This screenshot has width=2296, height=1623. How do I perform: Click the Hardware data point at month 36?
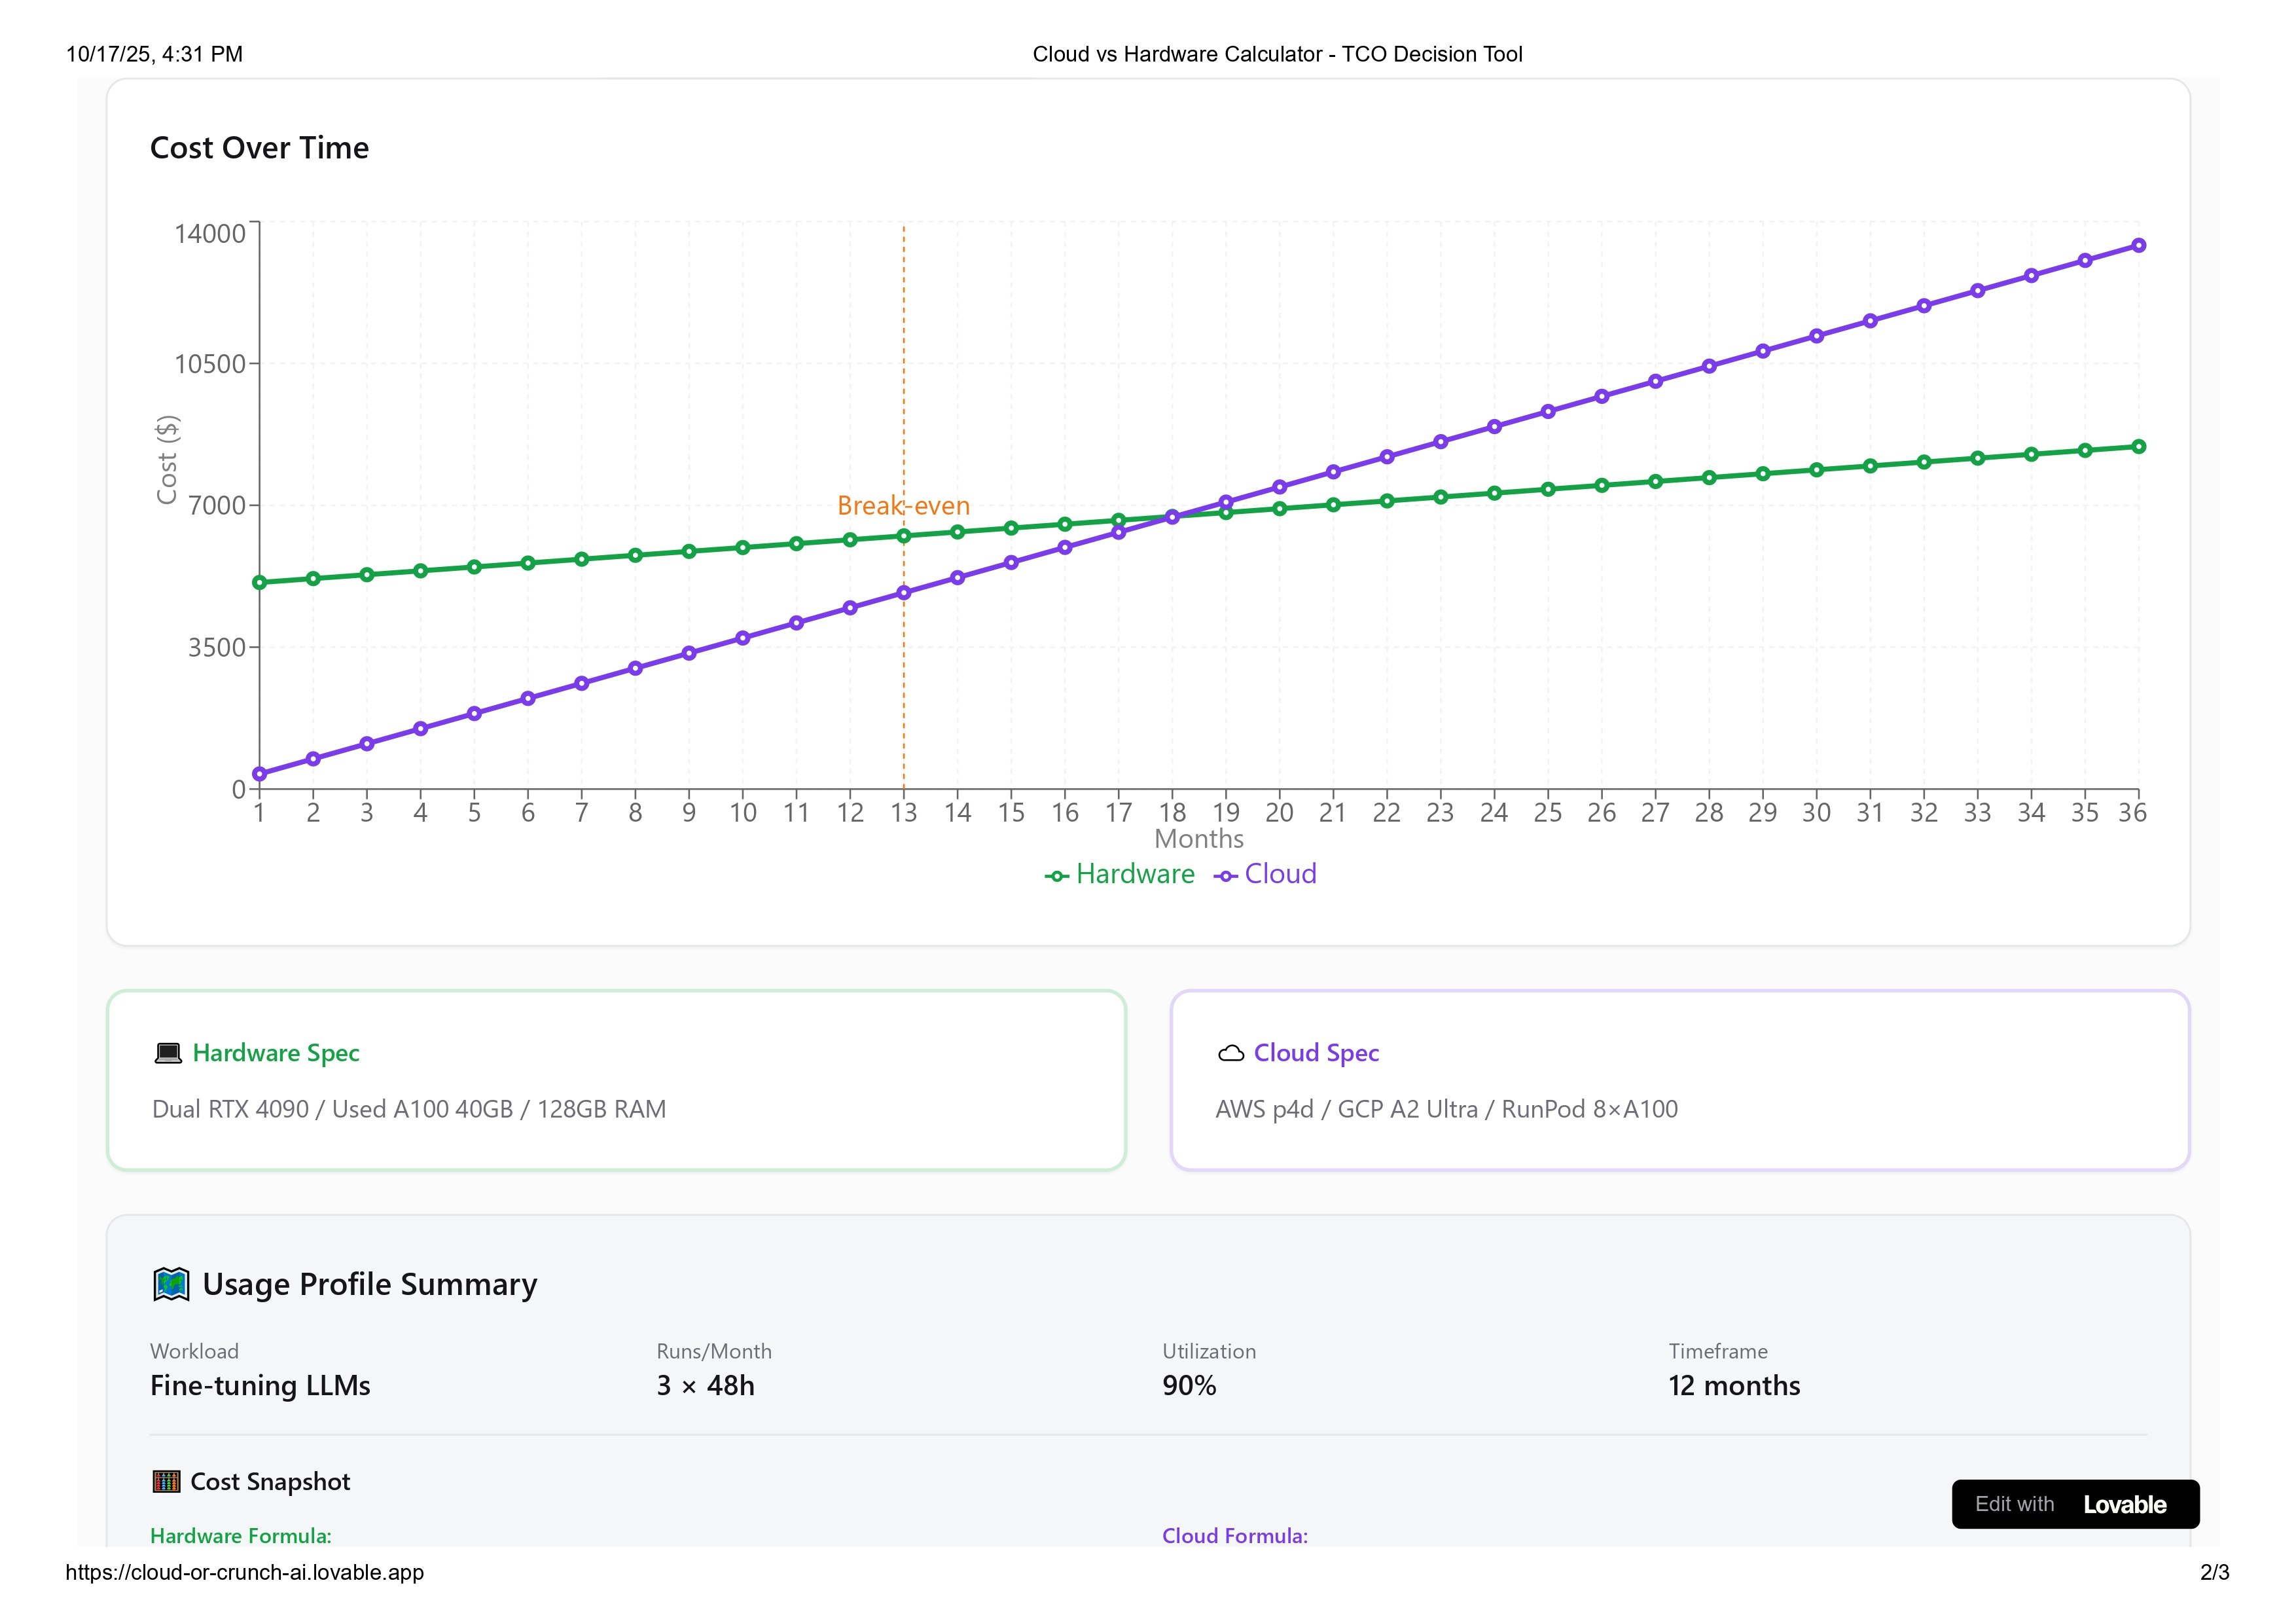(x=2138, y=447)
